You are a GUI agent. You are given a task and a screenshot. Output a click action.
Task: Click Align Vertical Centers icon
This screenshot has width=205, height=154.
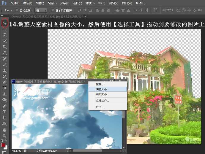tap(85, 10)
